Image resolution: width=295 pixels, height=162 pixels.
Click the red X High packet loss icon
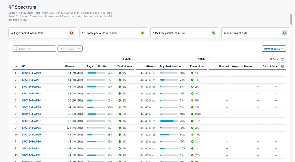[72, 33]
